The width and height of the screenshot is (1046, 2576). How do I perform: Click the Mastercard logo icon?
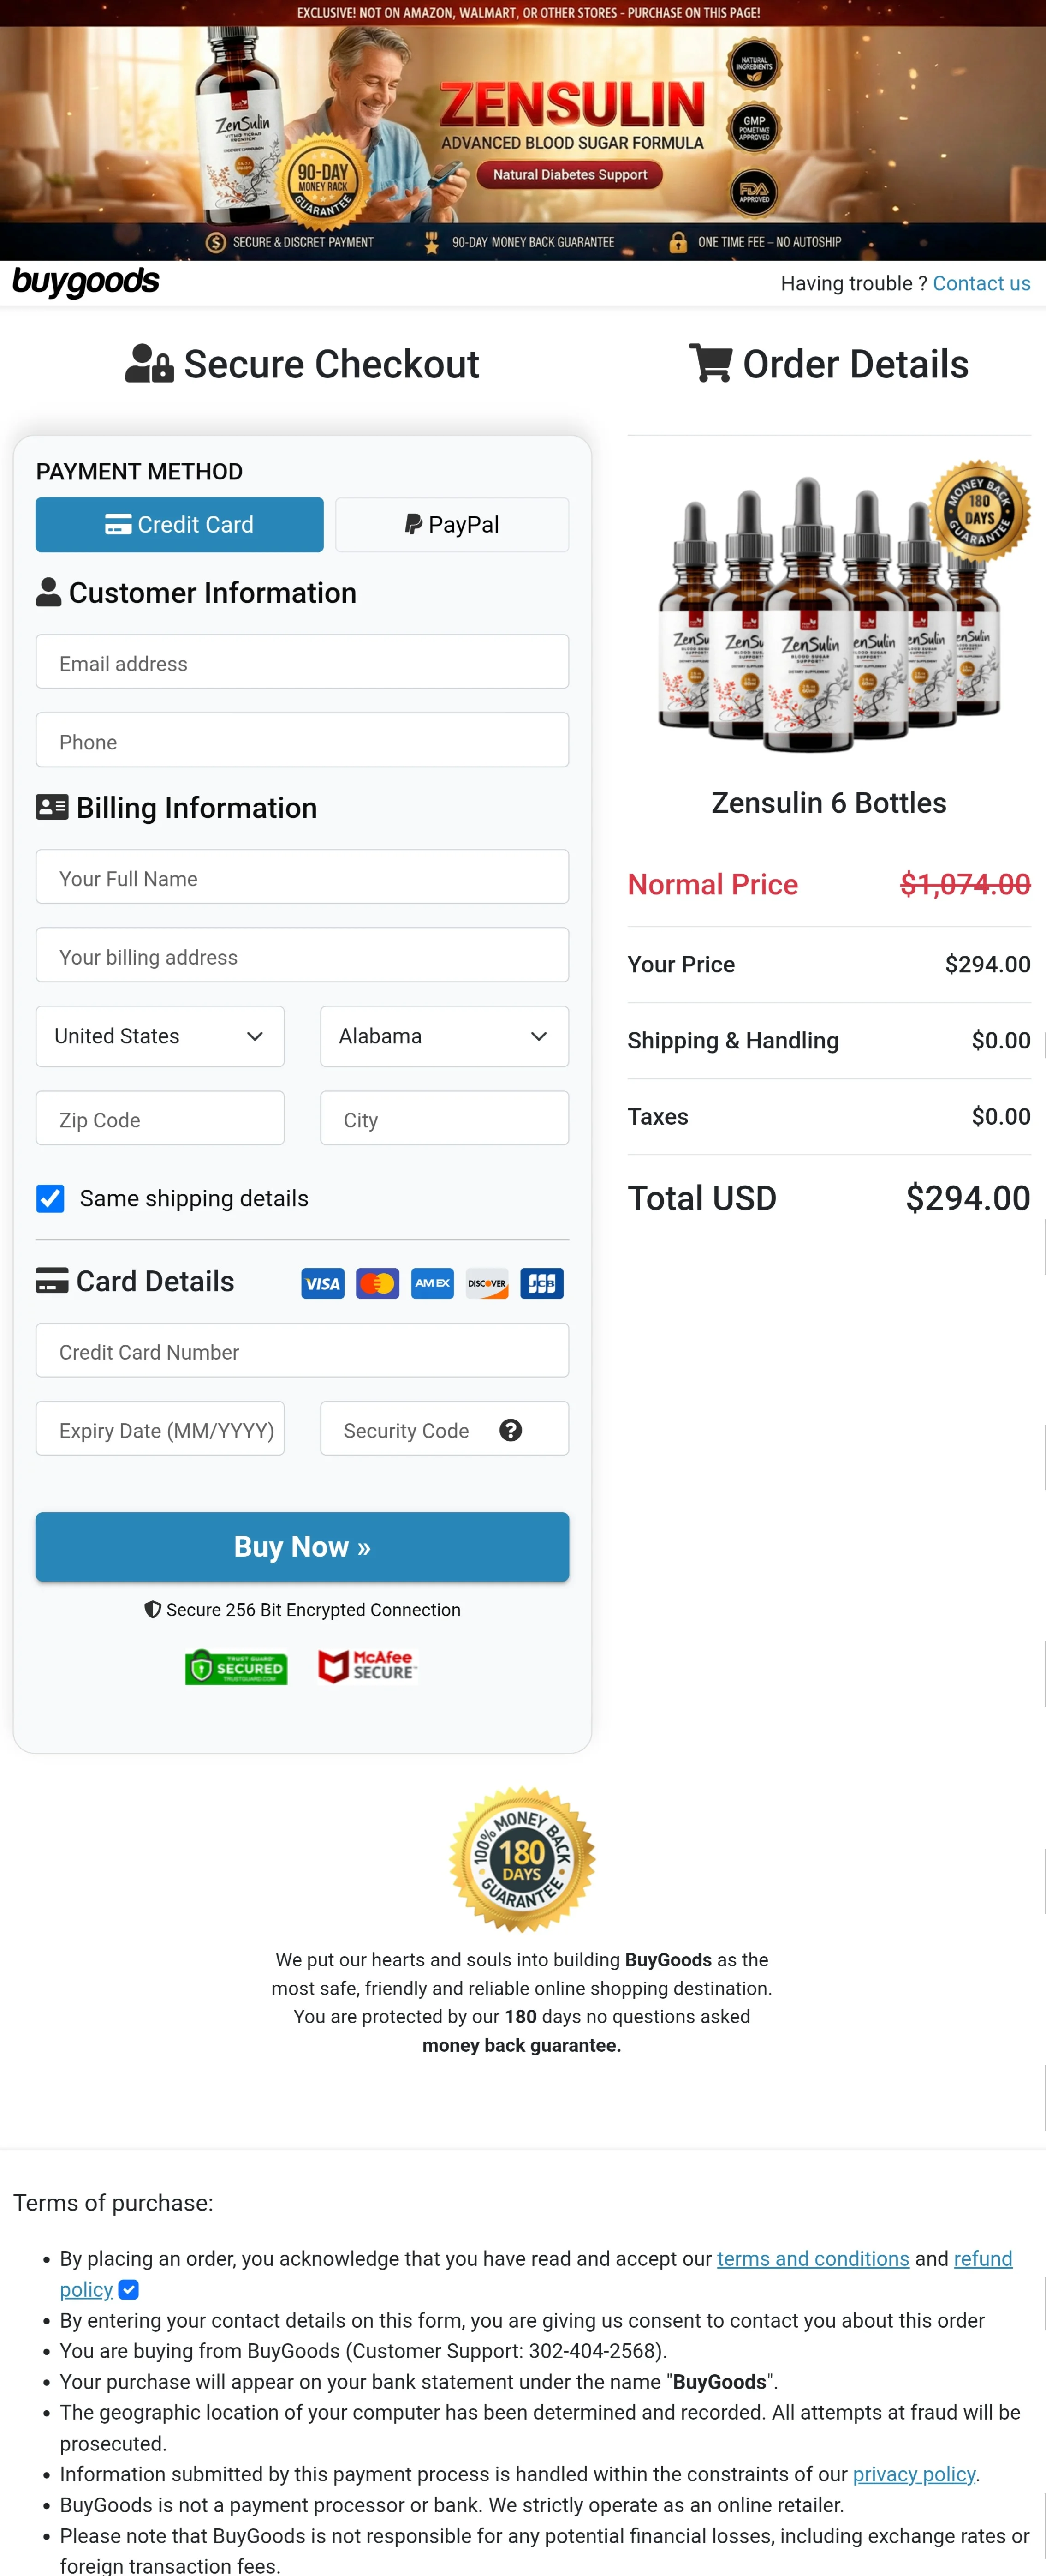(x=378, y=1283)
